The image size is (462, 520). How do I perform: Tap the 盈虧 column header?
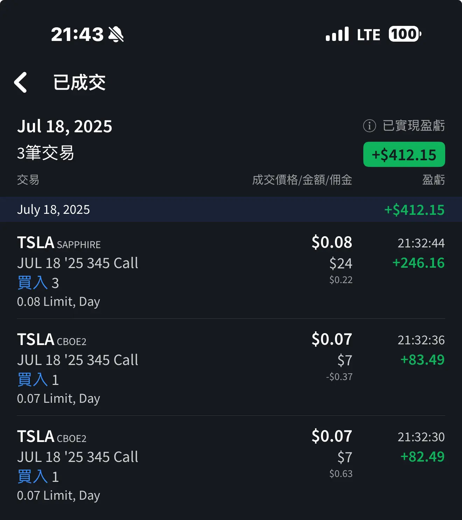click(x=433, y=180)
